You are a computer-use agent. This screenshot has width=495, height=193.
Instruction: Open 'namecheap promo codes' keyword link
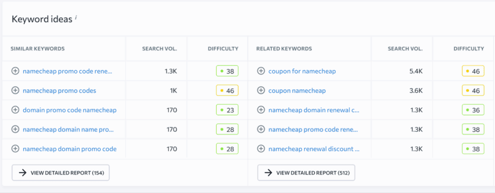[x=59, y=91]
